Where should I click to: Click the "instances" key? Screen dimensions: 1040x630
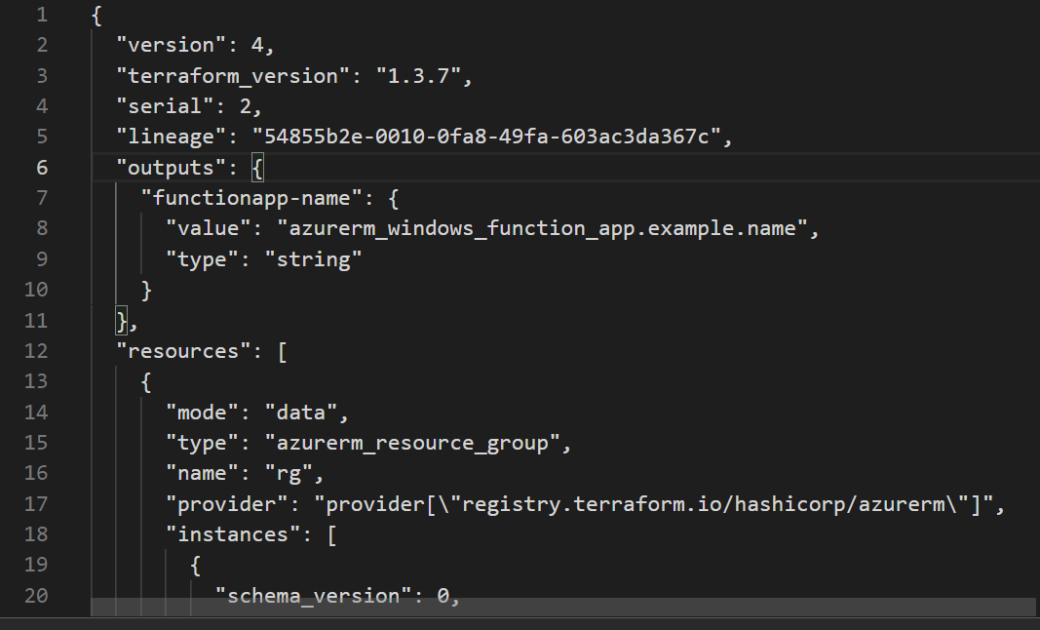click(x=233, y=534)
